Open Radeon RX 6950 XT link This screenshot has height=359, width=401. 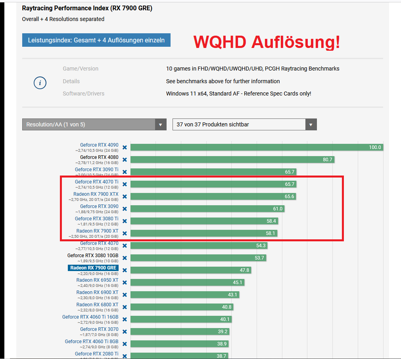coord(98,280)
